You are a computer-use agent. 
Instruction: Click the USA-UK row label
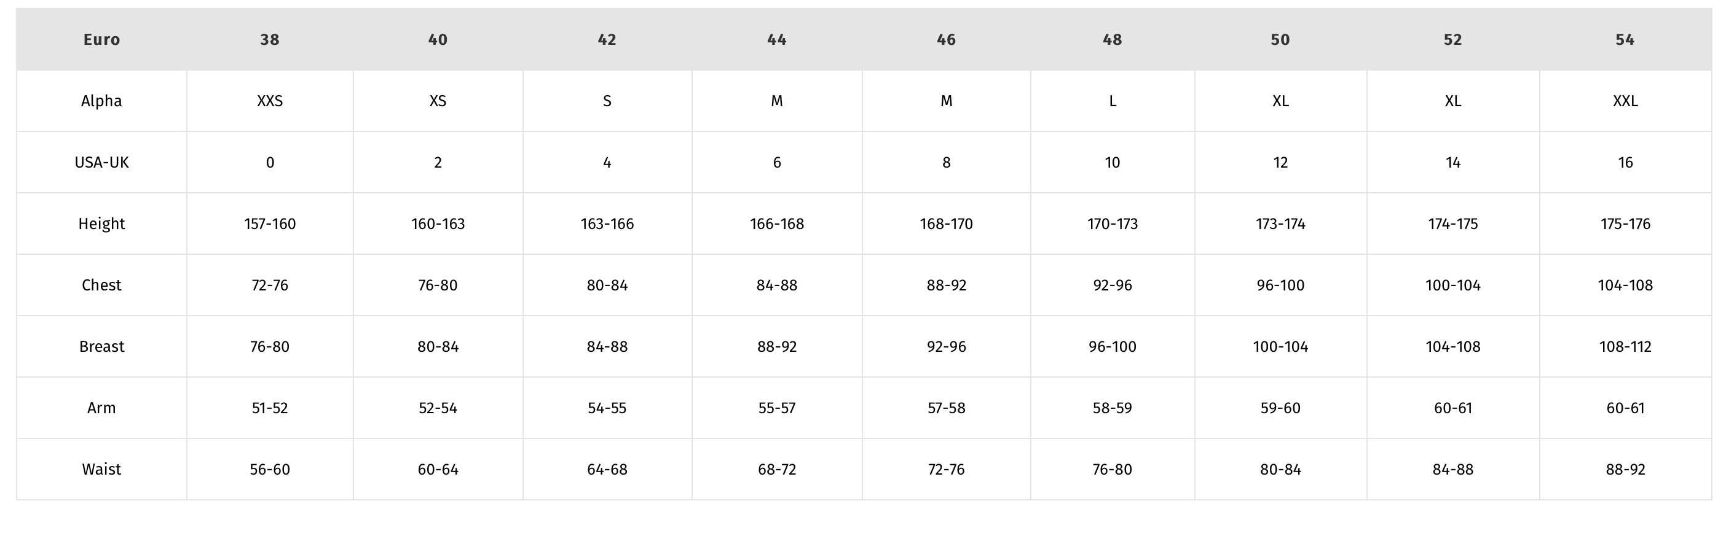pyautogui.click(x=101, y=163)
